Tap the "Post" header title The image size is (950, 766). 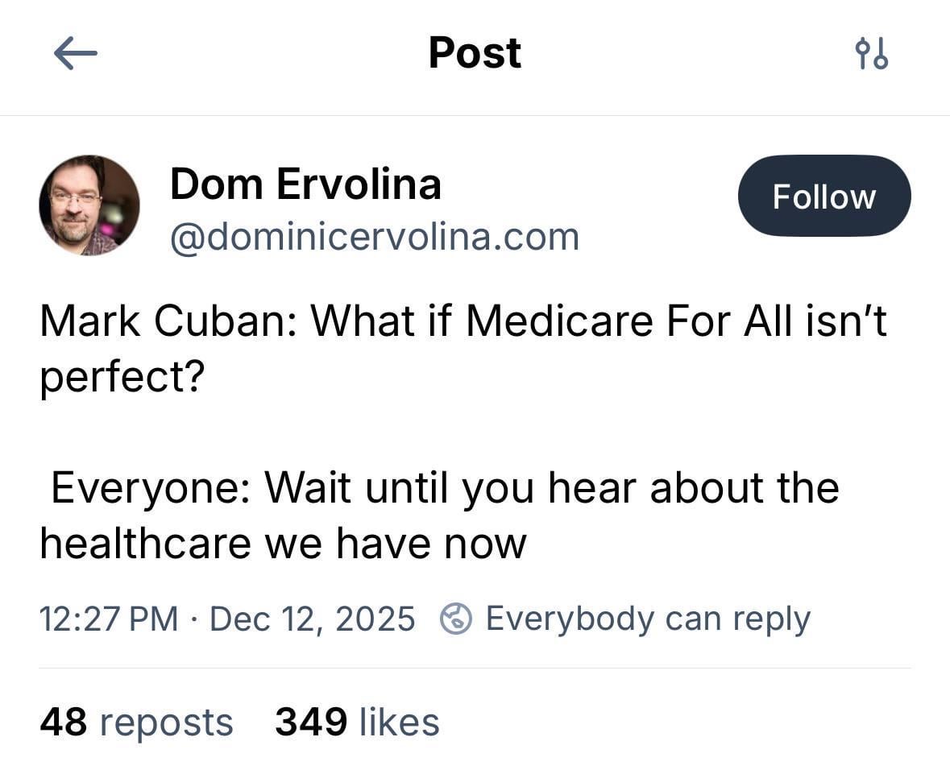click(x=475, y=53)
